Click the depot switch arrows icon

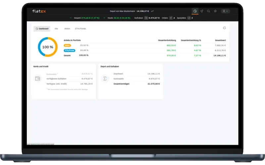click(152, 11)
